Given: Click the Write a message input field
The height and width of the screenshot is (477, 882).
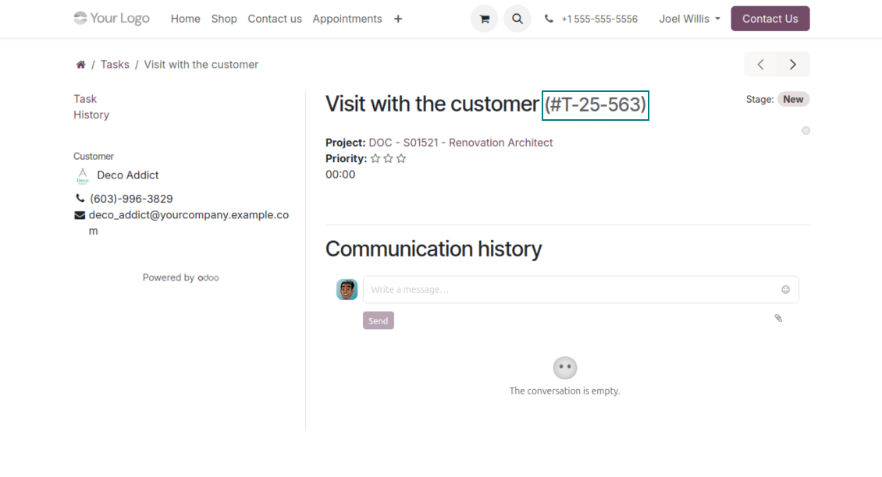Looking at the screenshot, I should tap(570, 289).
